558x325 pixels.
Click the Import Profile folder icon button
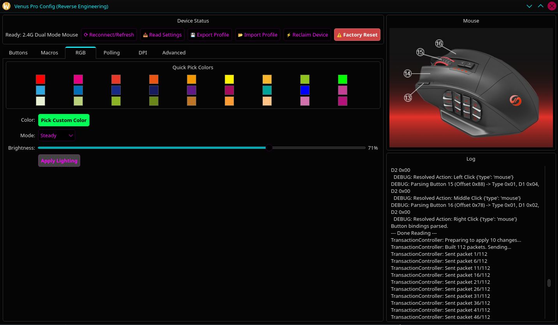tap(257, 35)
